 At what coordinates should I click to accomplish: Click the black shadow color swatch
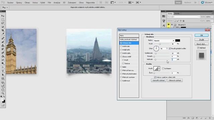[178, 41]
